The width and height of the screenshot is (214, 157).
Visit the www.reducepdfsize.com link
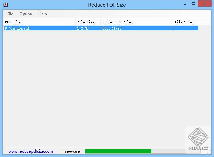(31, 151)
